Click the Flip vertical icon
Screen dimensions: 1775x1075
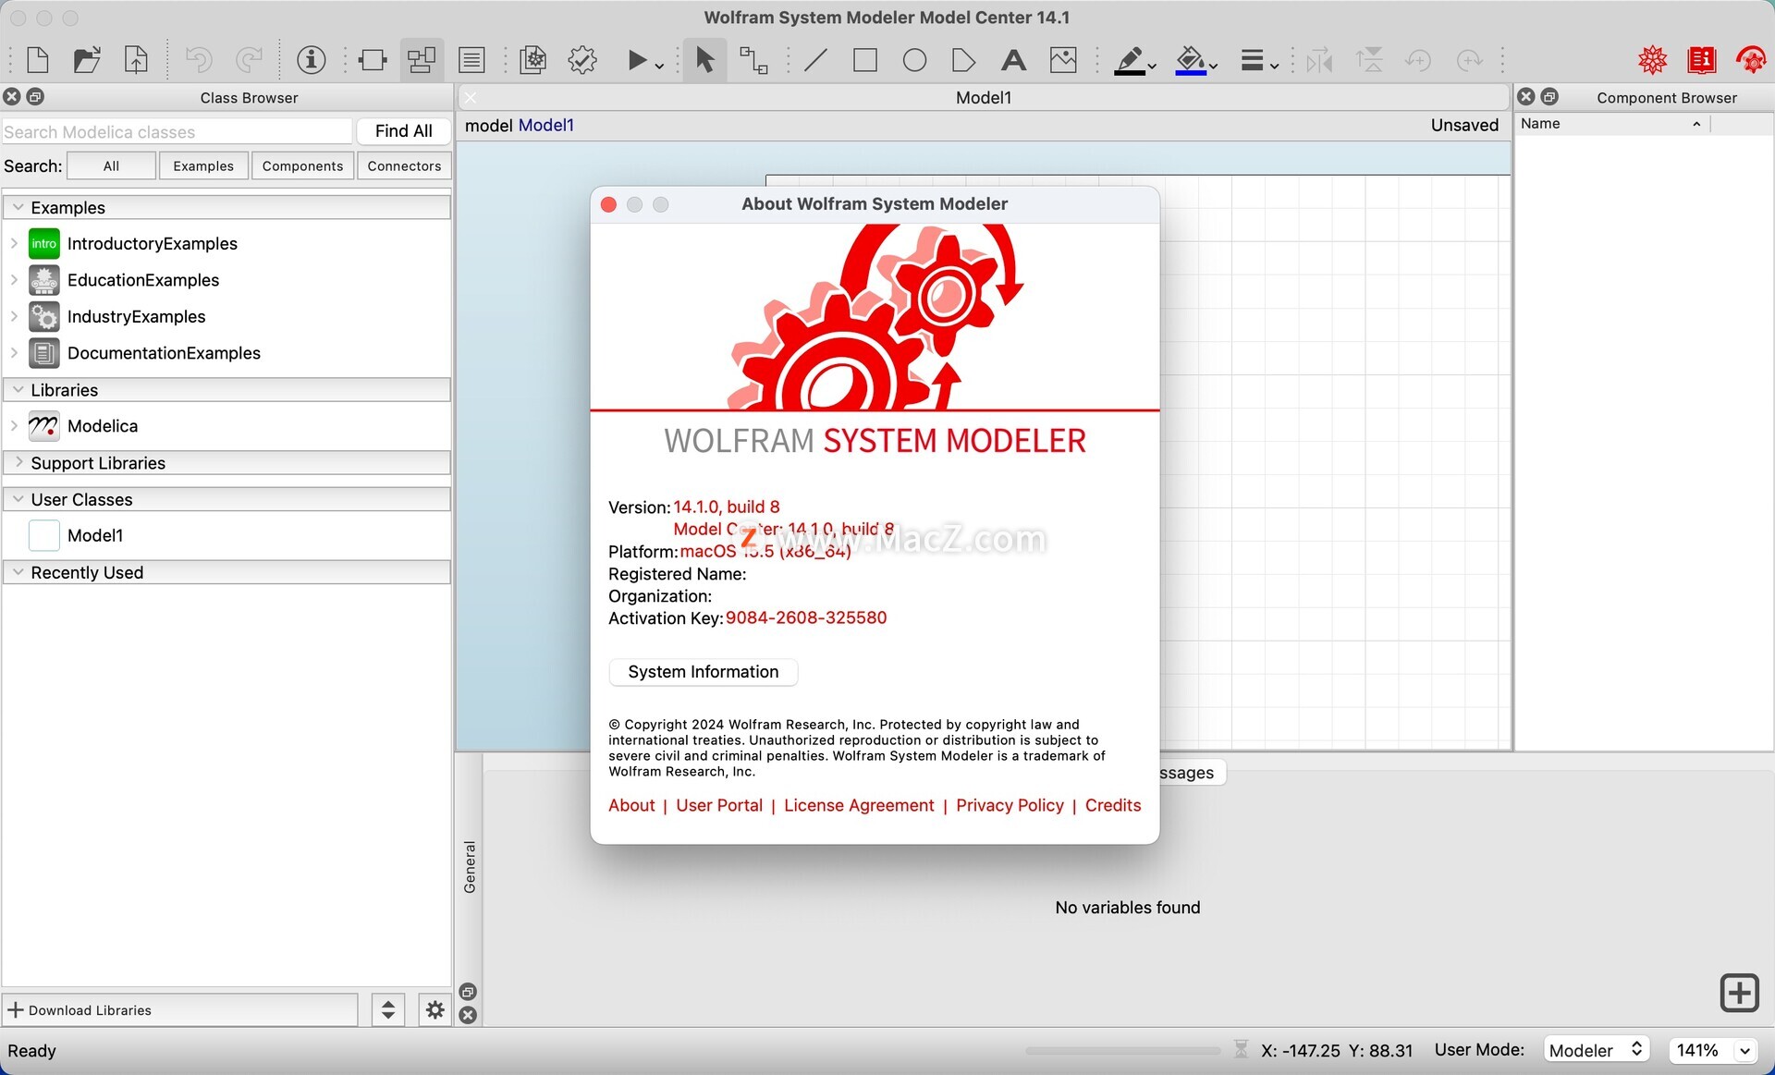pos(1369,60)
